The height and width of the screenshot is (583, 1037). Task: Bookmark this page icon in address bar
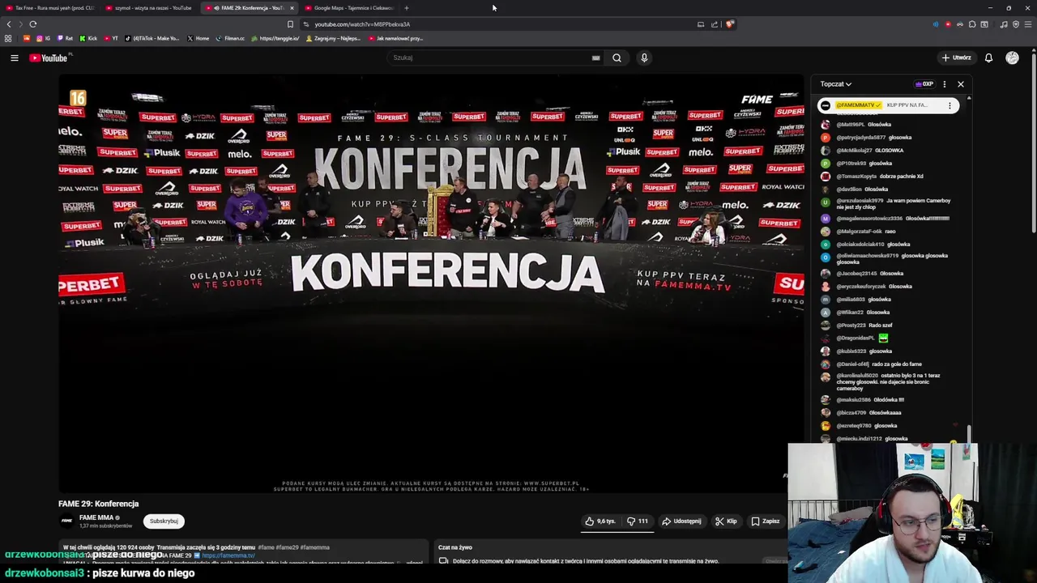[x=290, y=24]
